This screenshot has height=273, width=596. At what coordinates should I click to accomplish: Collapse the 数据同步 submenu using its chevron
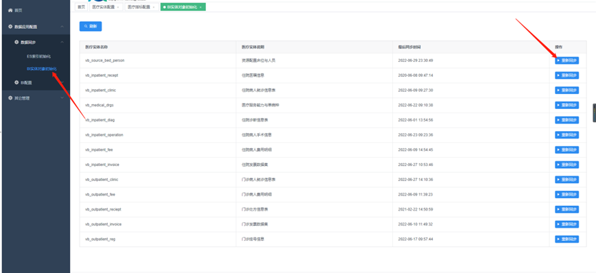(x=62, y=42)
